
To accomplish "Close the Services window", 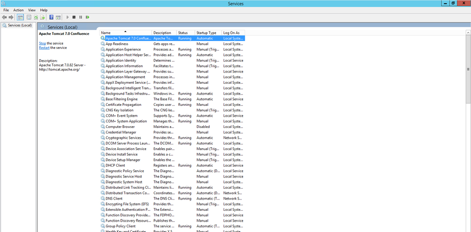I will click(464, 3).
